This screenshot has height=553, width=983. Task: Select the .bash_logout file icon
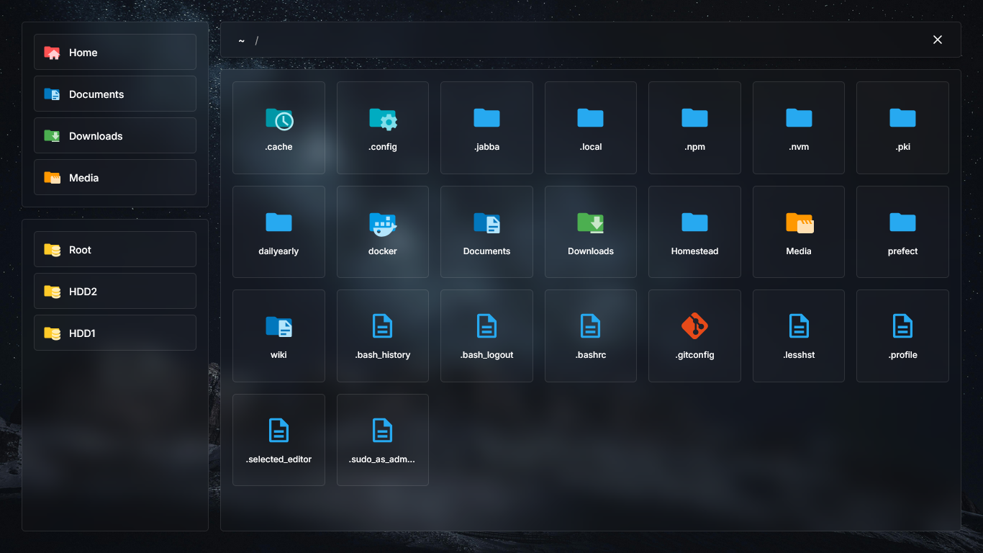coord(486,326)
